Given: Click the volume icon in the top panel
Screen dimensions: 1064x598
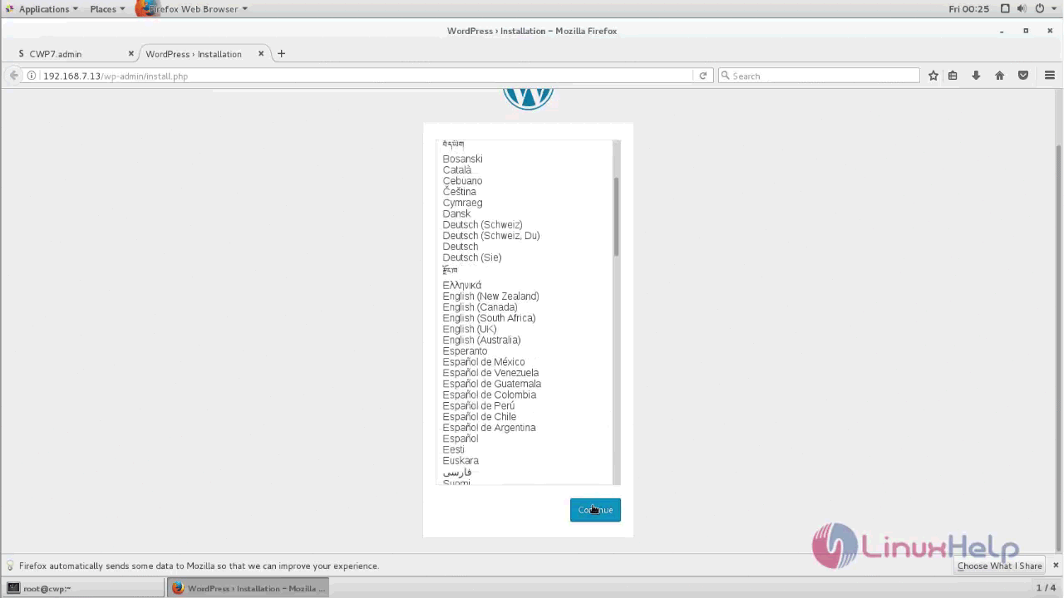Looking at the screenshot, I should point(1022,9).
